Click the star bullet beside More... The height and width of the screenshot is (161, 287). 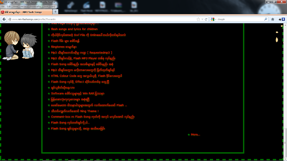pos(189,135)
